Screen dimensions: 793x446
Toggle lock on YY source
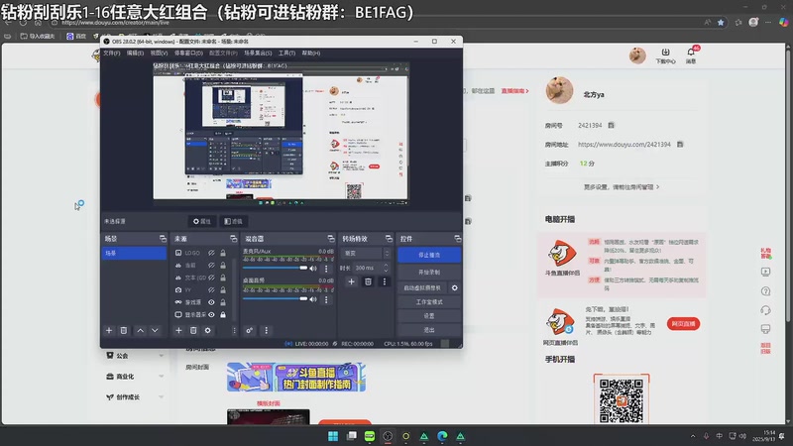coord(222,289)
